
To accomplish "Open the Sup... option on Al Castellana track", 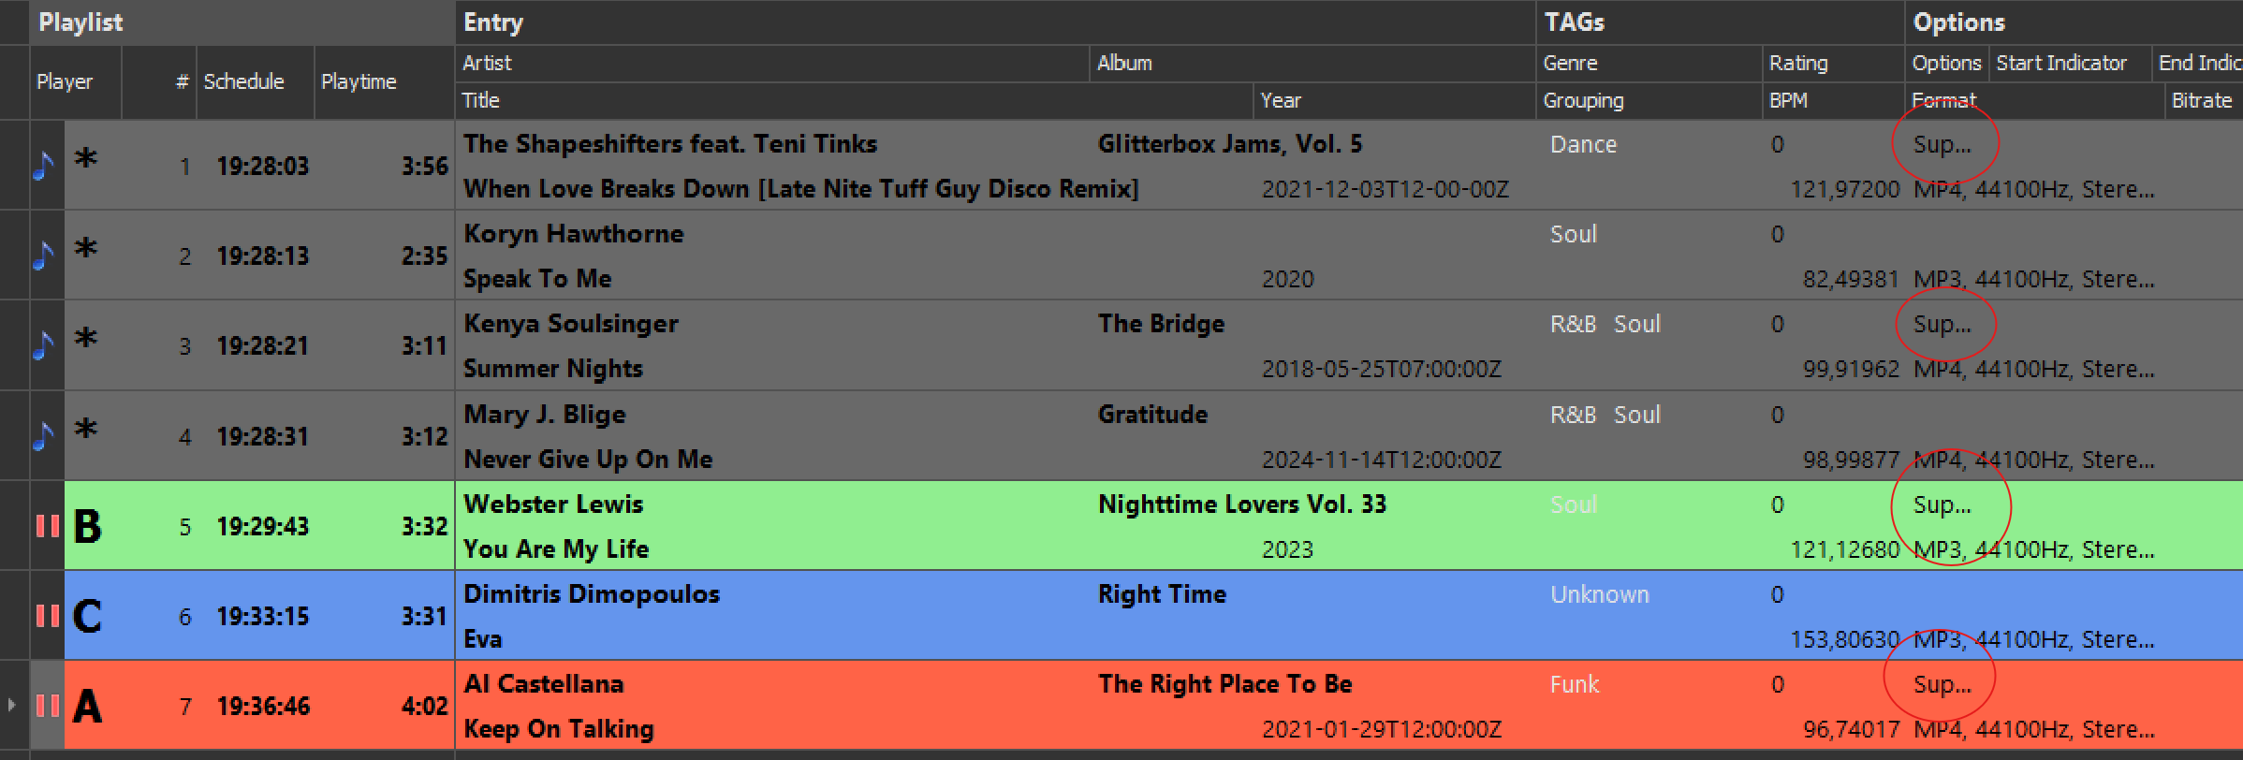I will tap(1942, 684).
